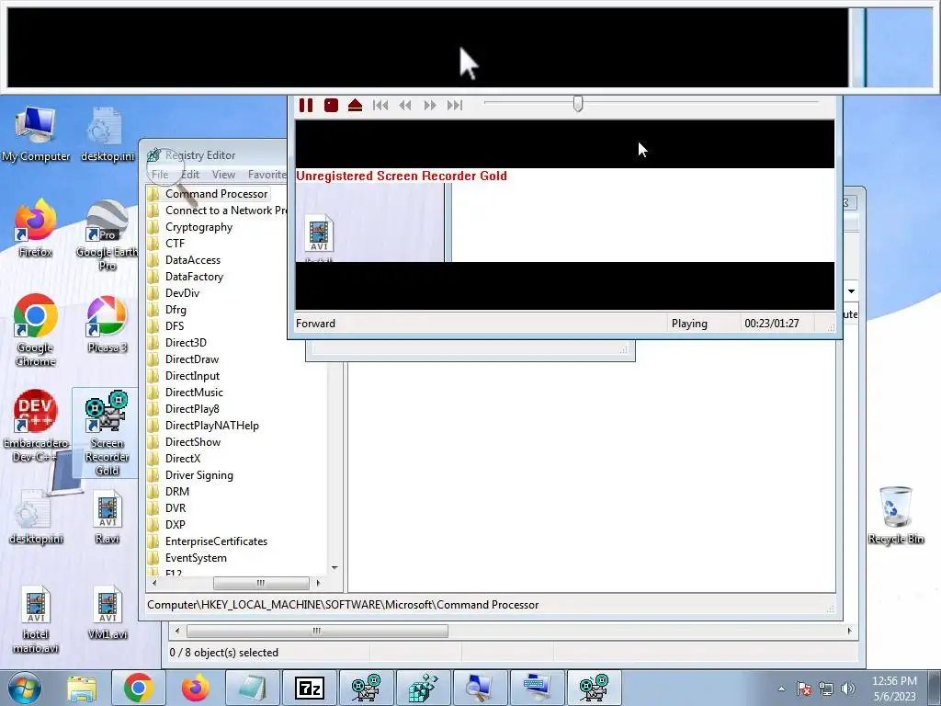The width and height of the screenshot is (941, 706).
Task: Skip to start with the previous-track button
Action: tap(380, 106)
